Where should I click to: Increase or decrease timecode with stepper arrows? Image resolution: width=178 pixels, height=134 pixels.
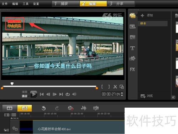122,94
